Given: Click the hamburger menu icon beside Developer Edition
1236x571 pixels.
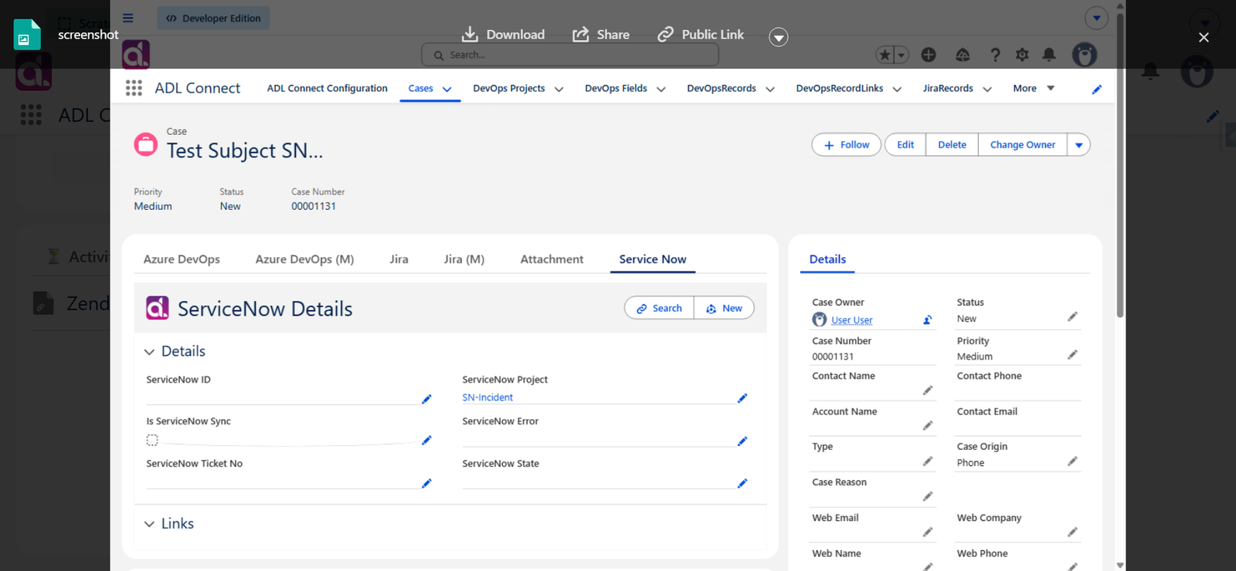Looking at the screenshot, I should pyautogui.click(x=128, y=18).
